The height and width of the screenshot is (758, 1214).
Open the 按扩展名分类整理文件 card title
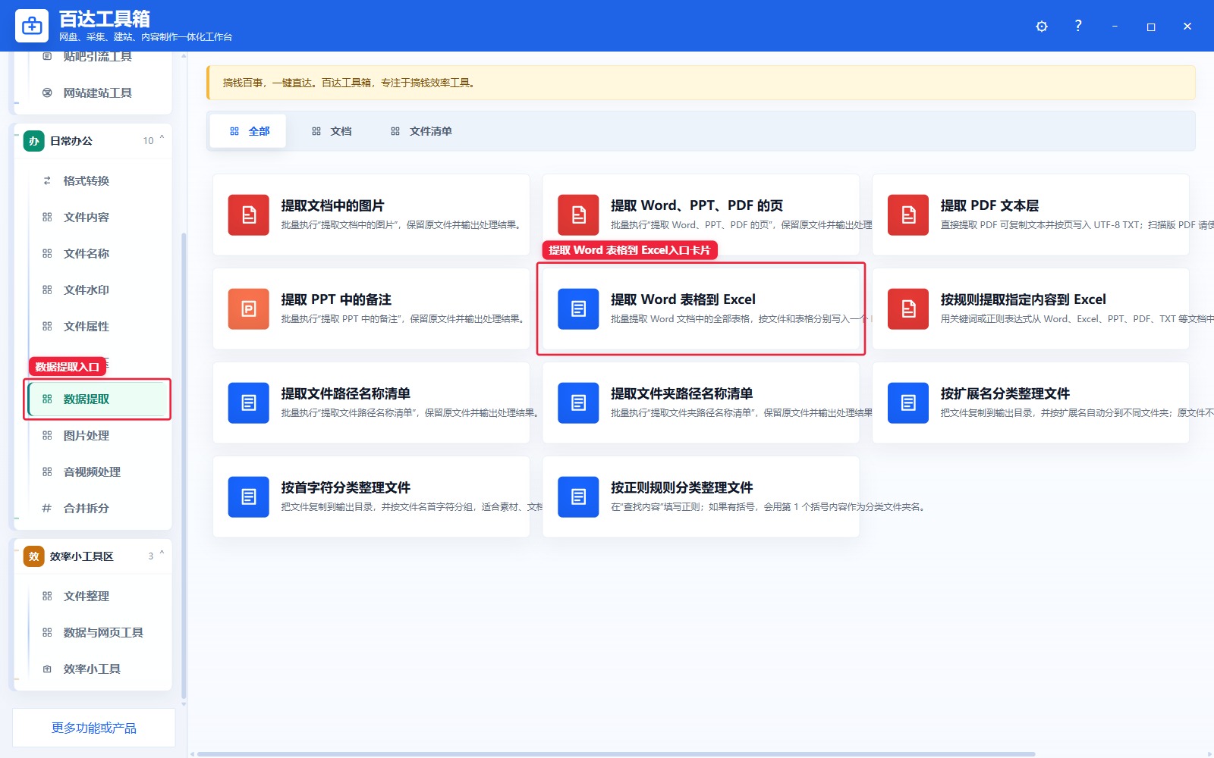pyautogui.click(x=1005, y=393)
